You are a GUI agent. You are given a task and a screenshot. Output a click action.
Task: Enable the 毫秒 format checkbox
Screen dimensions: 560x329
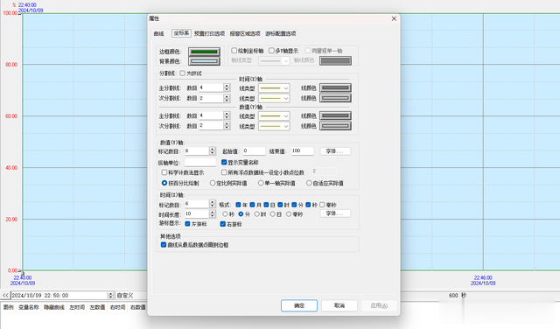pos(322,205)
